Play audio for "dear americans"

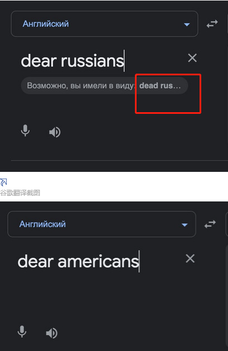(x=52, y=333)
